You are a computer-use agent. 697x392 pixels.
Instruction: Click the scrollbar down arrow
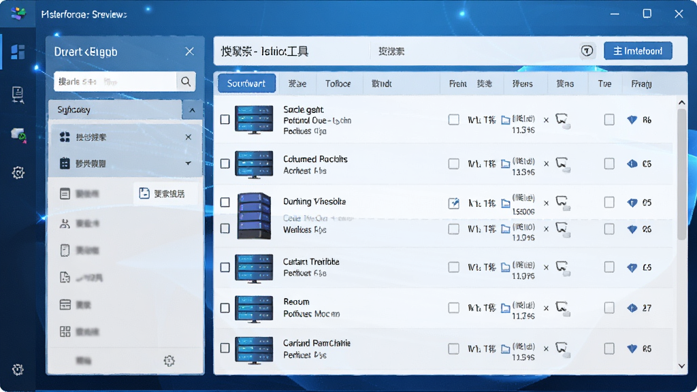click(682, 366)
